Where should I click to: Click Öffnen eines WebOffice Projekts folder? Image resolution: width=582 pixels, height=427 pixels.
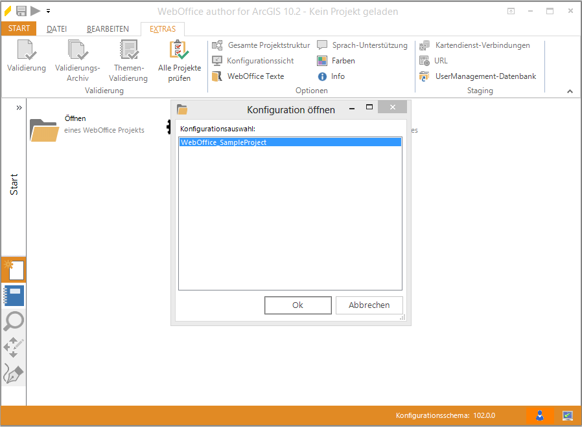[44, 130]
